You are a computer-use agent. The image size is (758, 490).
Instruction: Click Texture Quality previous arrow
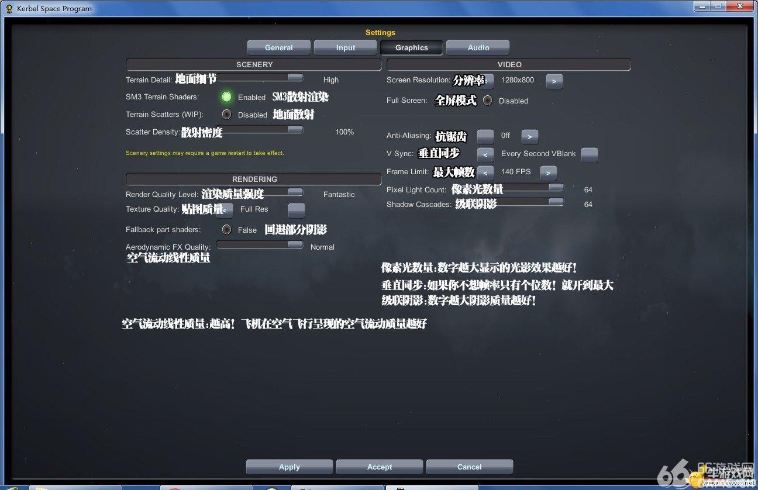click(226, 211)
